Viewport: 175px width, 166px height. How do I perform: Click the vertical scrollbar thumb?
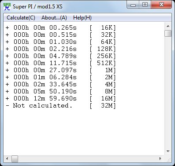[x=168, y=33]
